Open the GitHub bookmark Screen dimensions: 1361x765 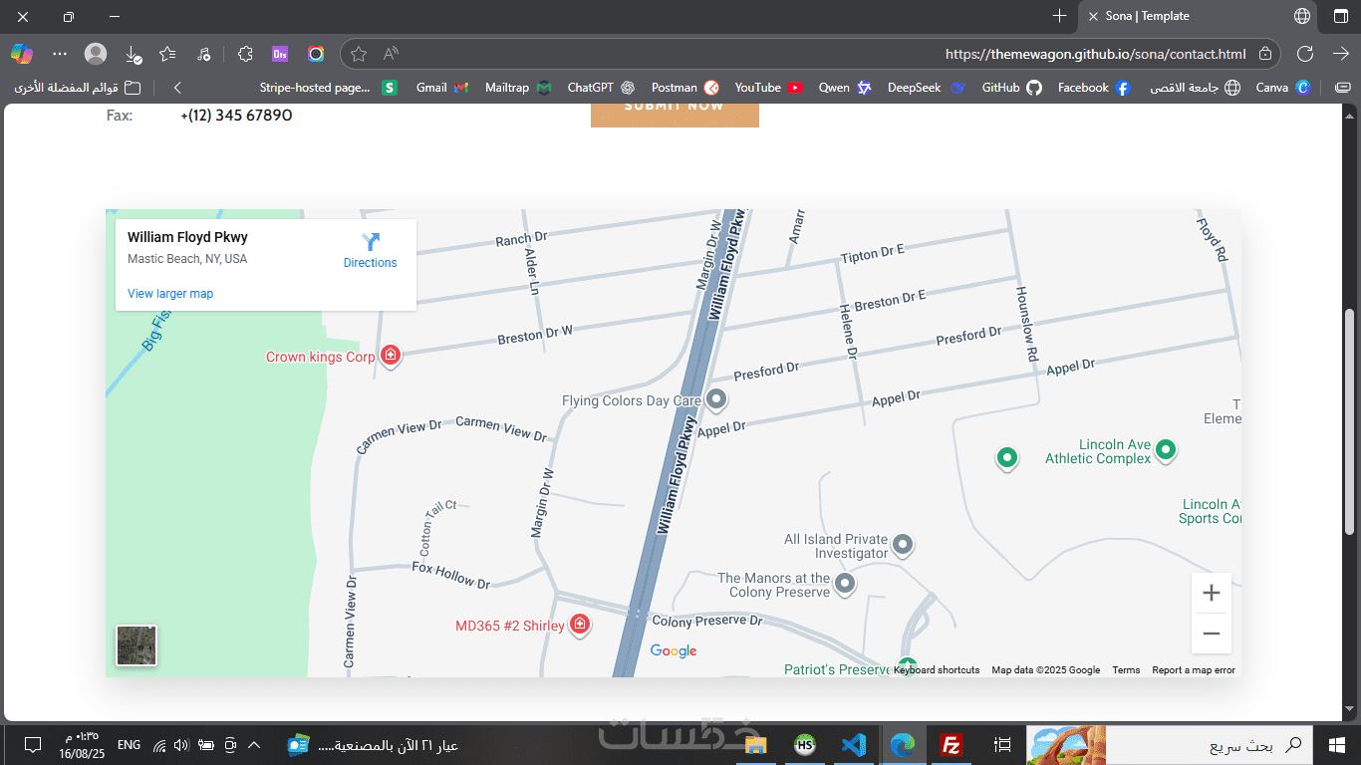pos(1011,88)
